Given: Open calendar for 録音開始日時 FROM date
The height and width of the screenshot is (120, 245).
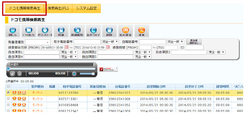Looking at the screenshot, I should 67,47.
